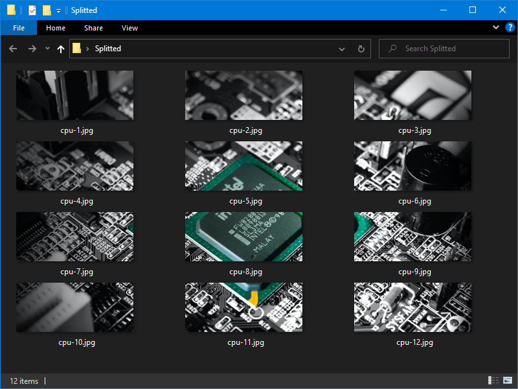
Task: Click the forward navigation arrow
Action: (32, 49)
